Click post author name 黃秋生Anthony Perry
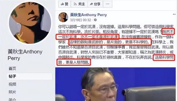The height and width of the screenshot is (101, 177). [88, 15]
